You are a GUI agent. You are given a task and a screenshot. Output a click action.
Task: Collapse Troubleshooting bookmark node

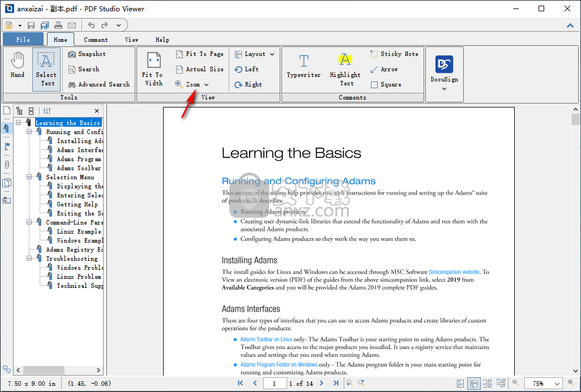tap(29, 259)
